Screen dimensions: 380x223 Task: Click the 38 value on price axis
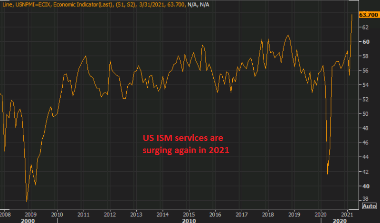coord(365,198)
